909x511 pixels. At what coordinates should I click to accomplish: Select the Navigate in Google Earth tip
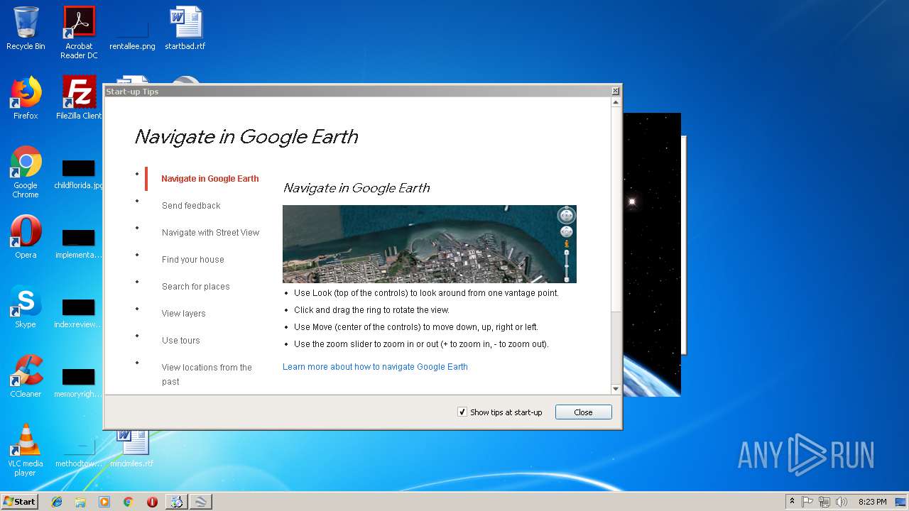[x=210, y=179]
